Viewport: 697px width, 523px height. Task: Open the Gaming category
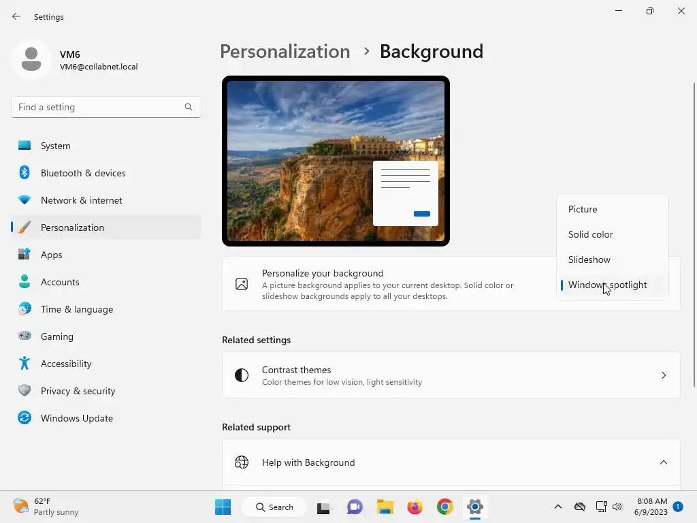[106, 336]
